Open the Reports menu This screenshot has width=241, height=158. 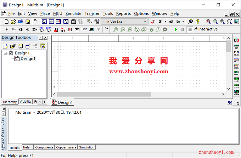[x=123, y=13]
